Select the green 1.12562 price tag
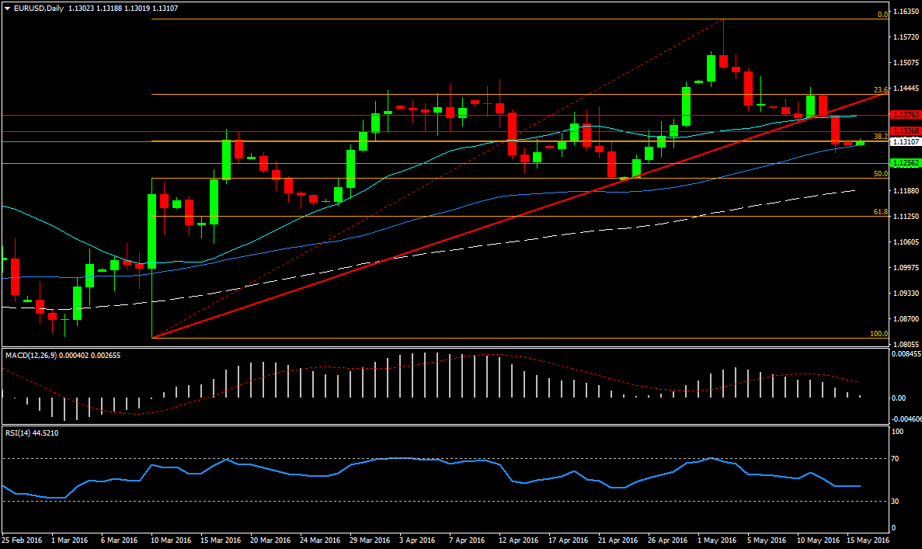The image size is (922, 549). coord(906,163)
